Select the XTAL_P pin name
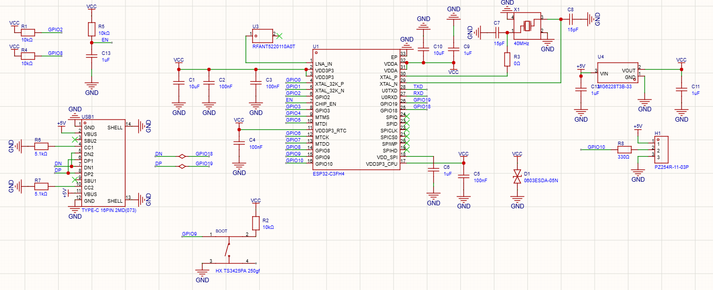 click(x=388, y=77)
